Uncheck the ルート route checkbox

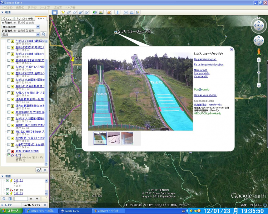pos(9,155)
